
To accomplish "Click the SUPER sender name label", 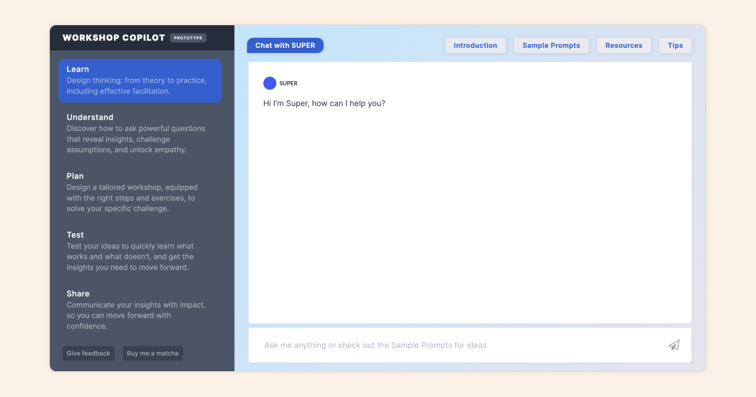I will (x=289, y=83).
